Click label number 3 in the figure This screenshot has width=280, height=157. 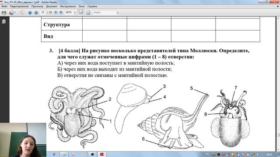click(164, 86)
